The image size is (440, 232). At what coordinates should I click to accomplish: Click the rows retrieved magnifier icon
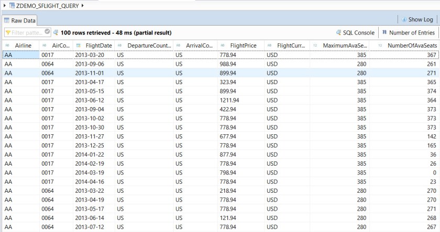point(56,32)
